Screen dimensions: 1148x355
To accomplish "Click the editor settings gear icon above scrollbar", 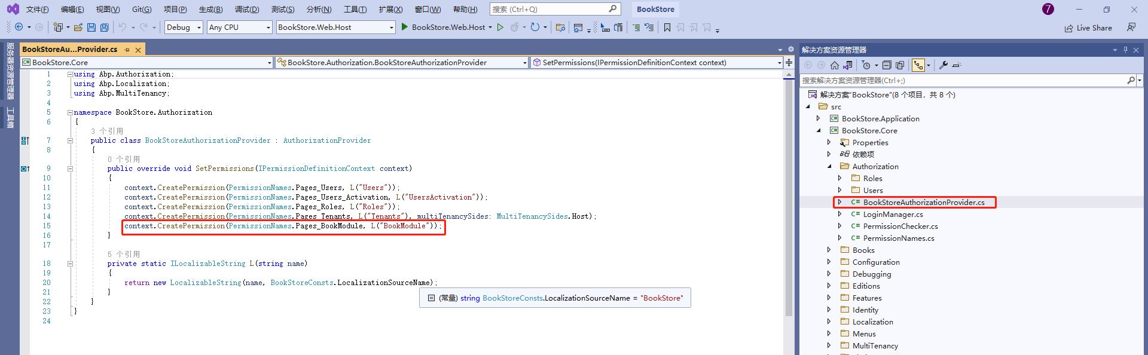I will 791,50.
